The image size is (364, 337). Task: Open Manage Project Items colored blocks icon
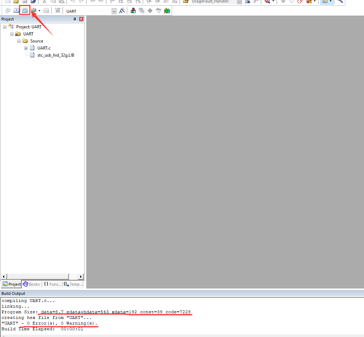133,11
